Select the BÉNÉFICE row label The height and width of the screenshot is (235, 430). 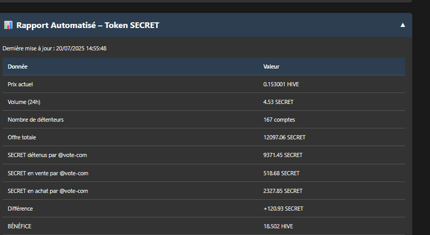pyautogui.click(x=20, y=226)
